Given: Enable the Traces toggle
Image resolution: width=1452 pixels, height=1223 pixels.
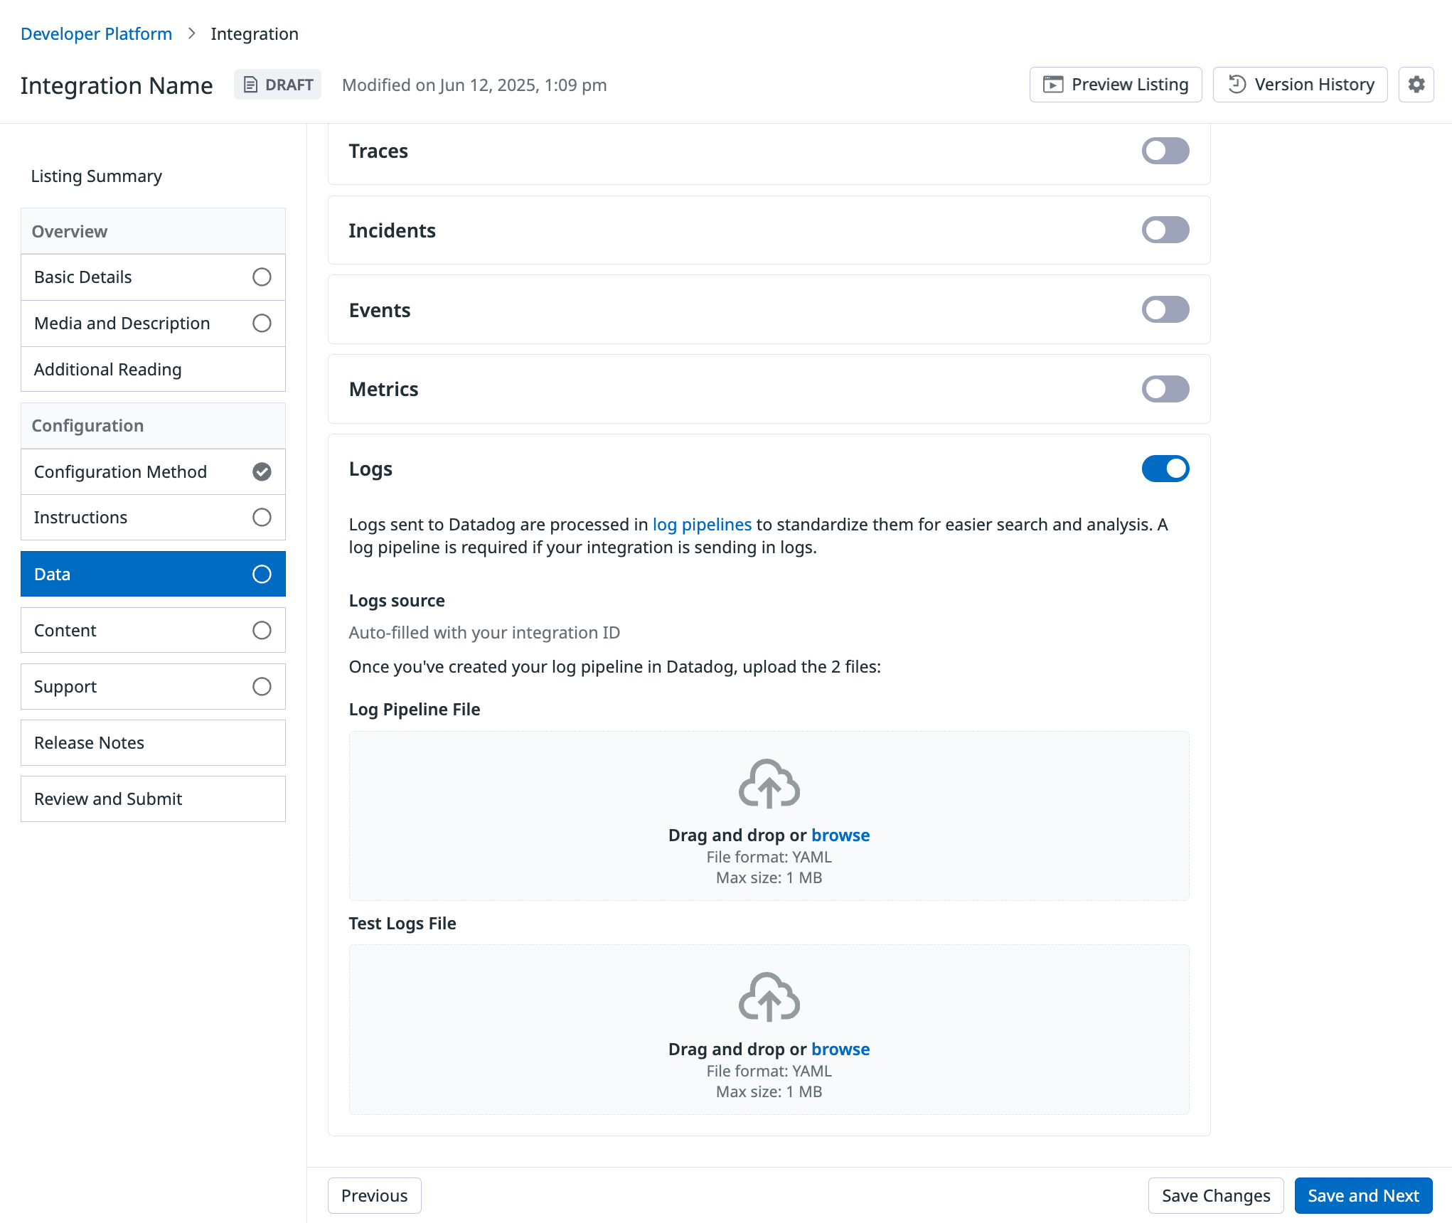Looking at the screenshot, I should tap(1165, 151).
